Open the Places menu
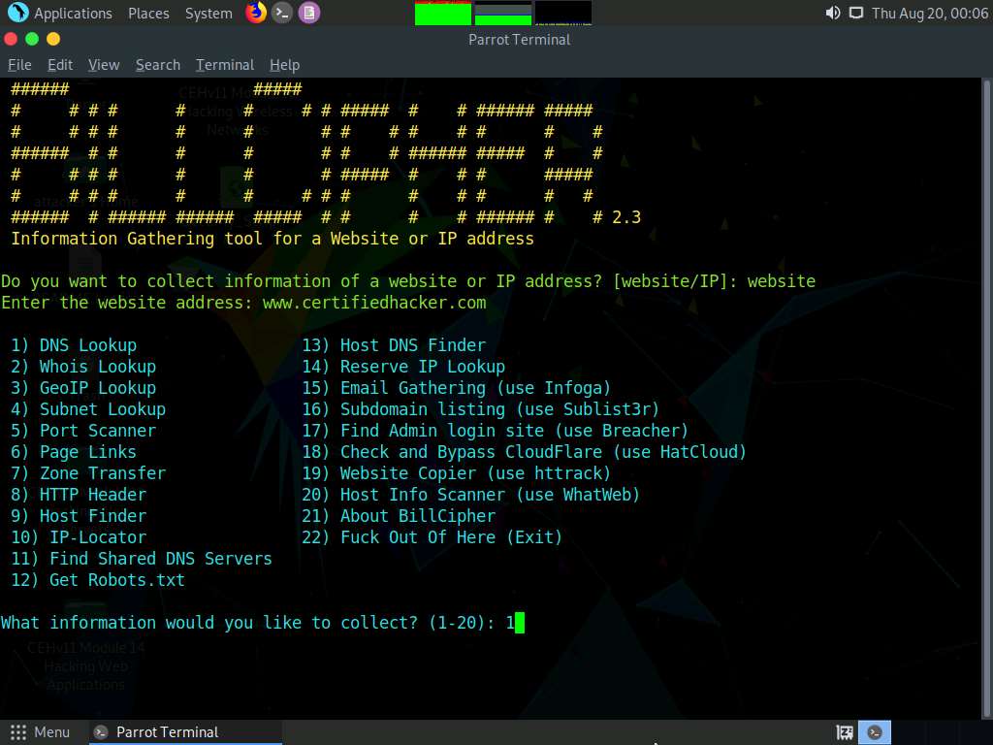This screenshot has height=745, width=993. [148, 14]
